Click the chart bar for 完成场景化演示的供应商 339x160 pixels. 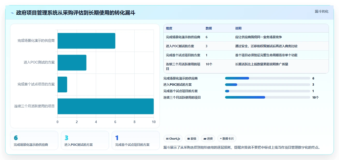pos(86,41)
